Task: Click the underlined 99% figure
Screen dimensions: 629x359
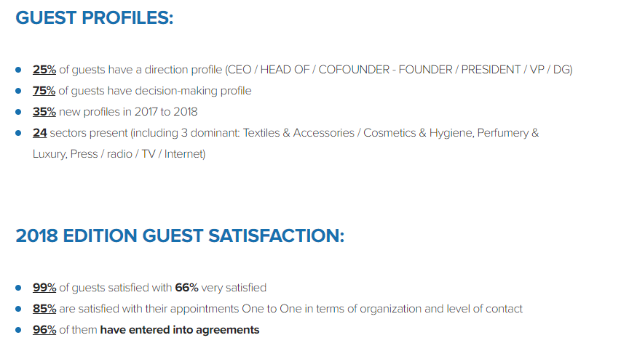Action: point(44,288)
